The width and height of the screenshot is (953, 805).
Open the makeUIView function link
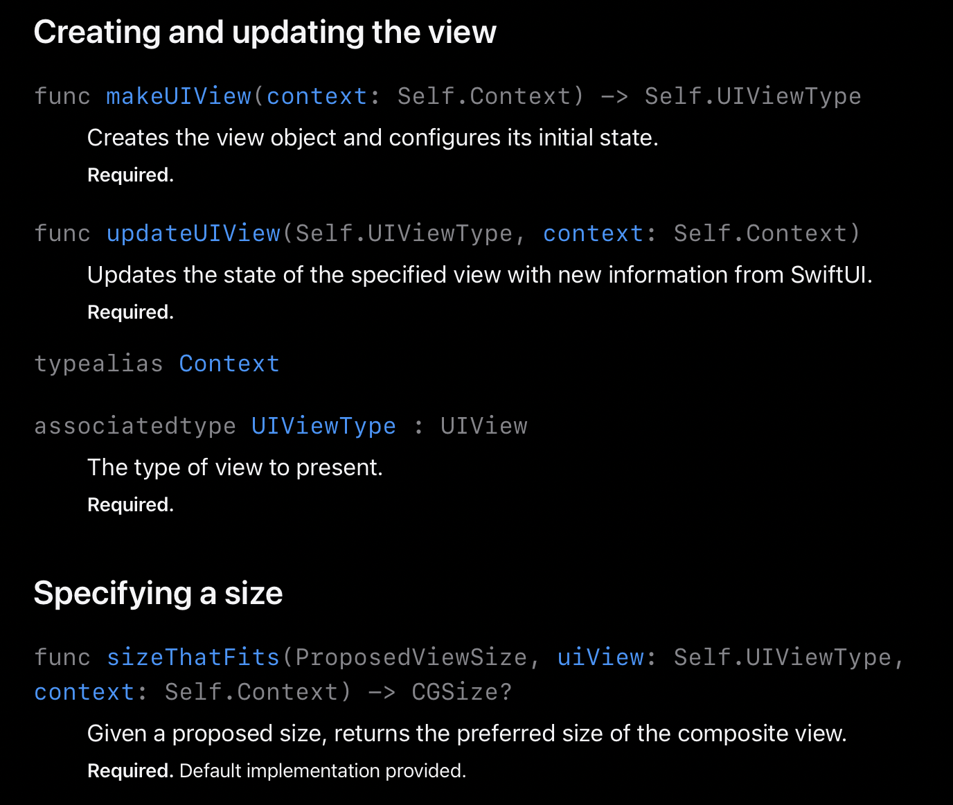pyautogui.click(x=178, y=96)
